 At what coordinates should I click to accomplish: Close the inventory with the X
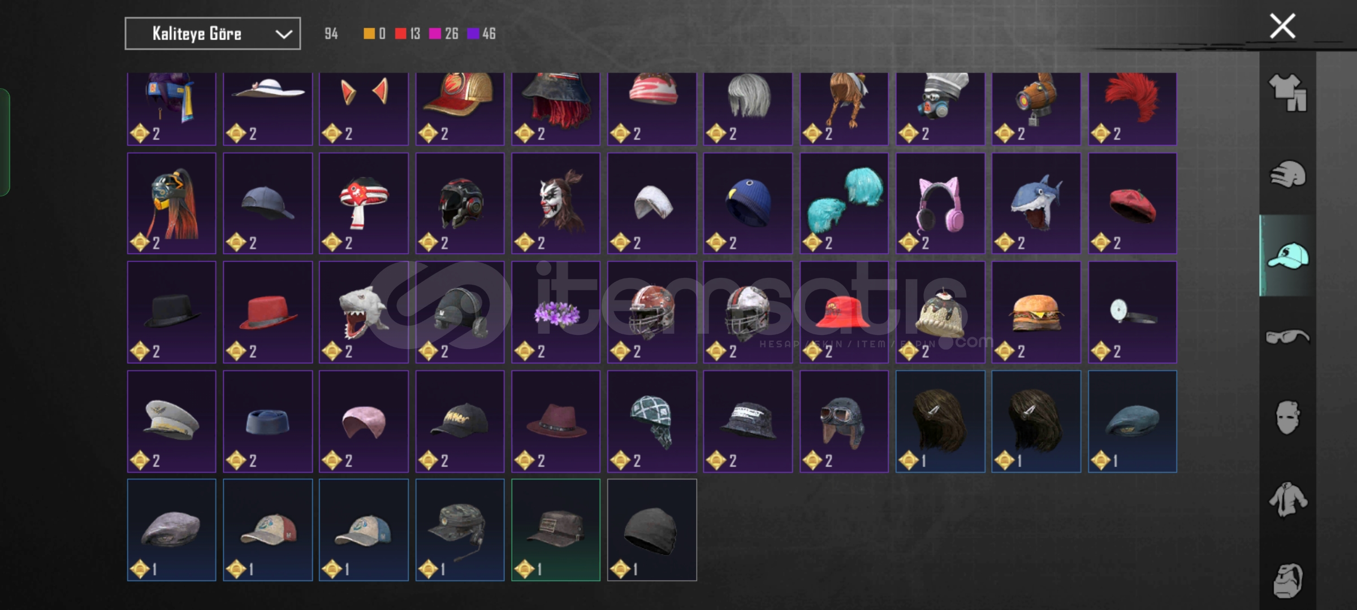click(1282, 26)
